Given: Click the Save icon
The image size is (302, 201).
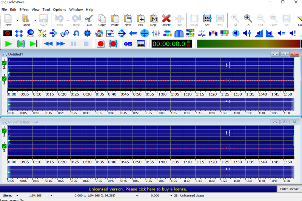Looking at the screenshot, I should pos(43,18).
